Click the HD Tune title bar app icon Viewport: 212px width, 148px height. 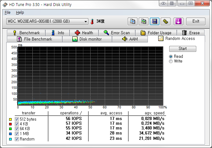pyautogui.click(x=5, y=5)
